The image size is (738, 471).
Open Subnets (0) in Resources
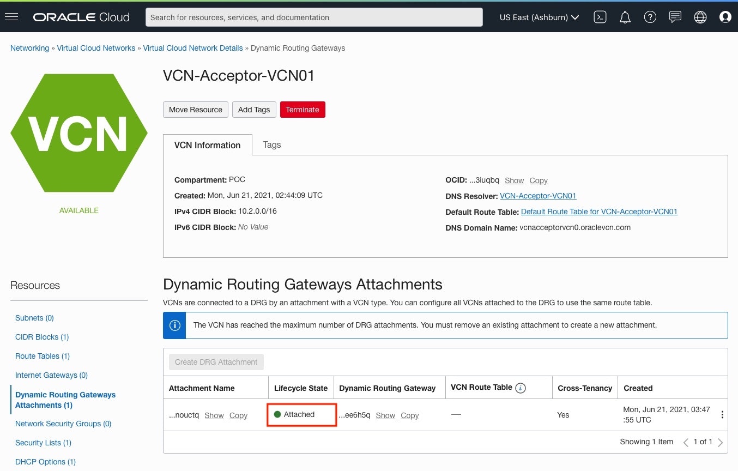point(34,318)
